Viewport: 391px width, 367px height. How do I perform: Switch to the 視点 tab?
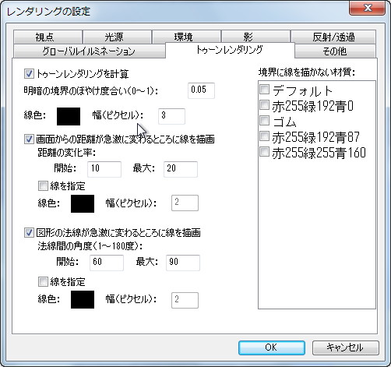48,37
